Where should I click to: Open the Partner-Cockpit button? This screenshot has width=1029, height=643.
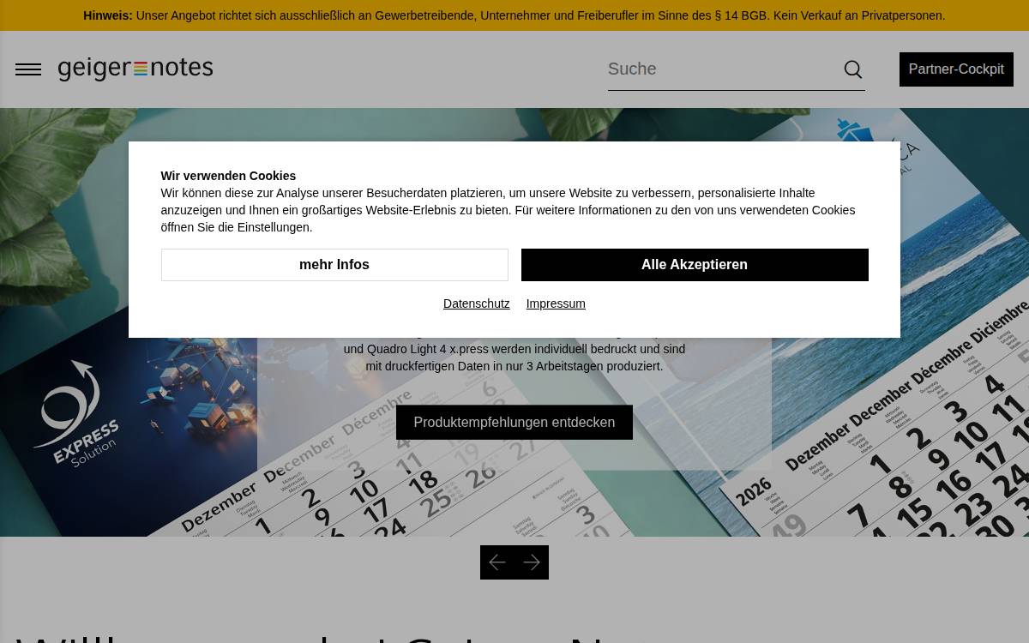(x=956, y=69)
